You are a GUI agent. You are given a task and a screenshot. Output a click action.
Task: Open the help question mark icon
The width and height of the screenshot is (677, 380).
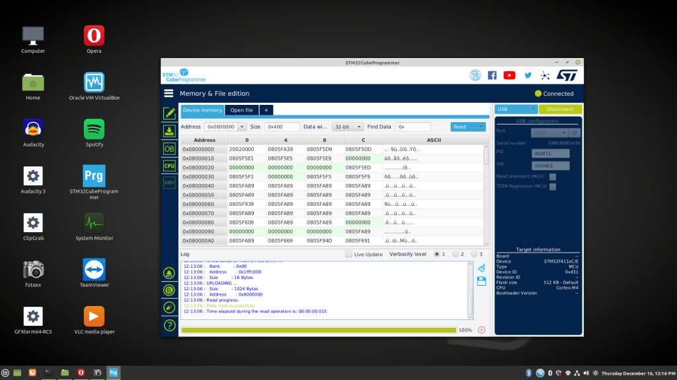[169, 325]
